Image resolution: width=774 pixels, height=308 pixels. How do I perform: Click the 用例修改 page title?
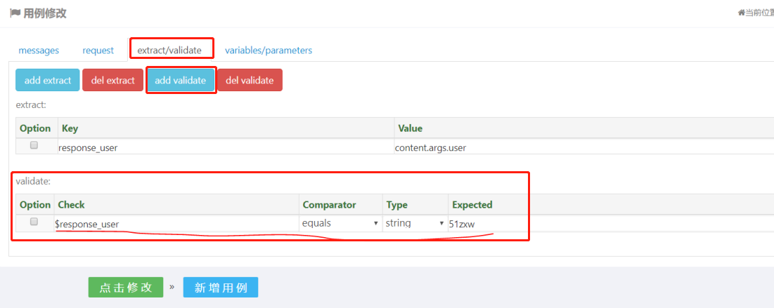pos(45,13)
